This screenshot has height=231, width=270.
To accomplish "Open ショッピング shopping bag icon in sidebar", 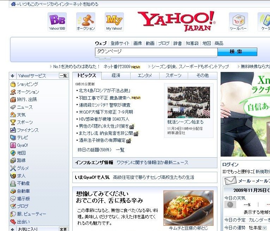I will pyautogui.click(x=13, y=84).
